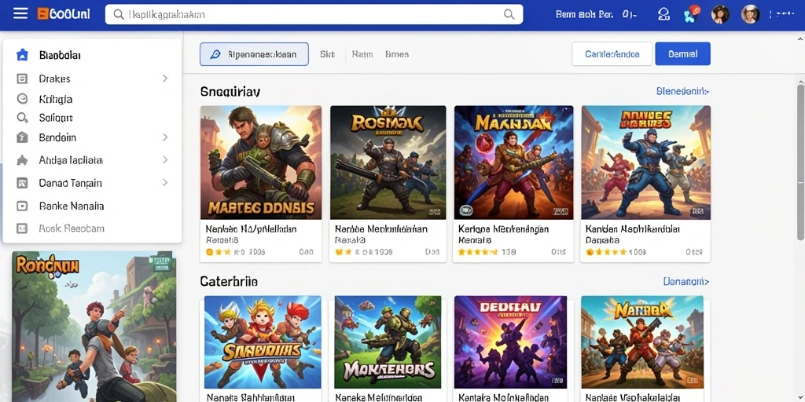The height and width of the screenshot is (402, 805).
Task: Expand the Drakes sidebar chevron
Action: tap(165, 79)
